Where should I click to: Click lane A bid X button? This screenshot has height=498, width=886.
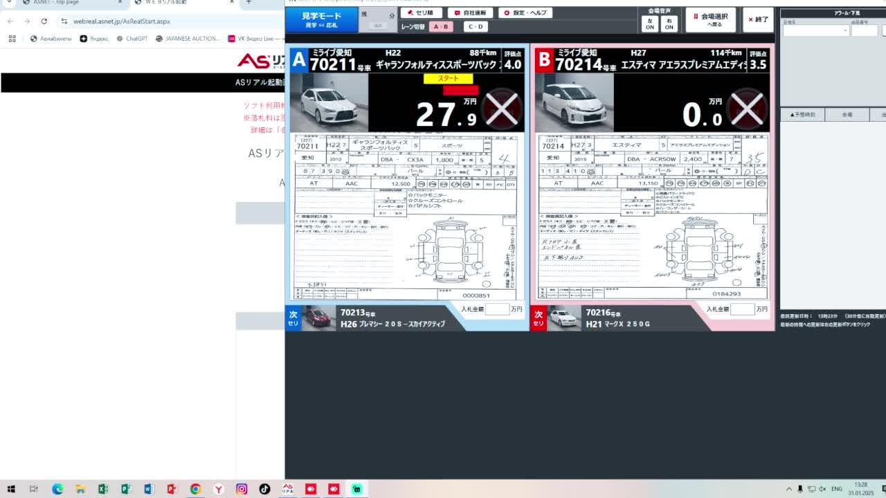click(502, 109)
